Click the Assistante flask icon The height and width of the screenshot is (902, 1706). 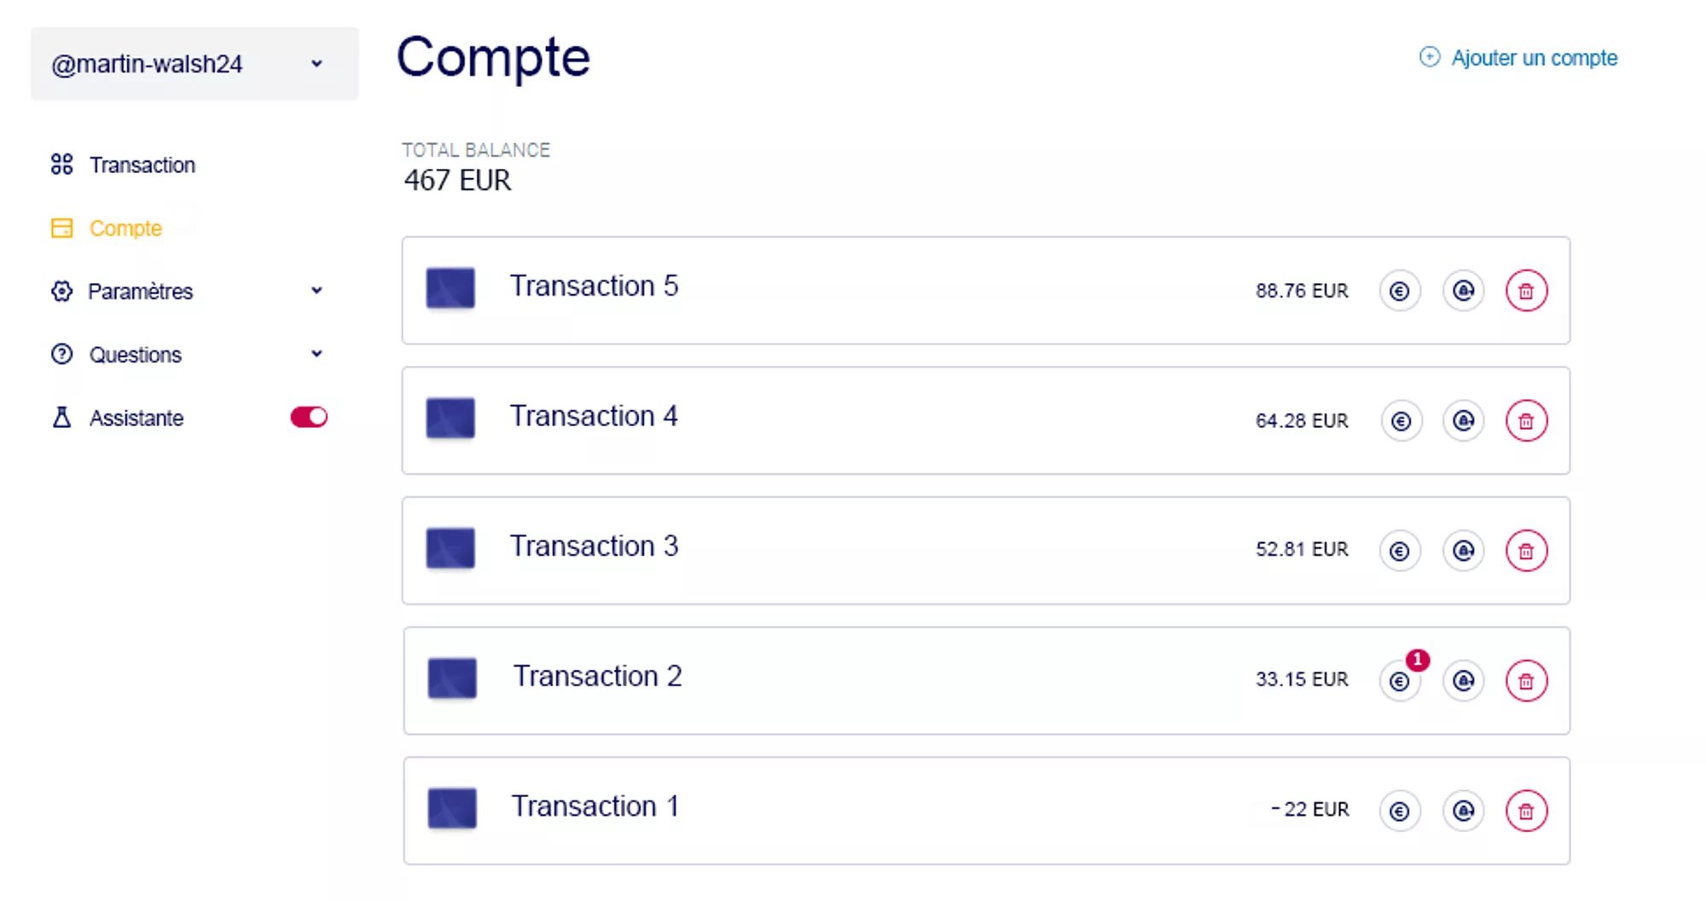coord(61,418)
